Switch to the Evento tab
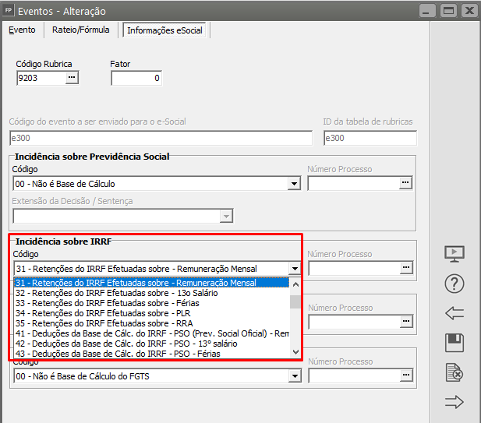The width and height of the screenshot is (481, 423). (22, 30)
